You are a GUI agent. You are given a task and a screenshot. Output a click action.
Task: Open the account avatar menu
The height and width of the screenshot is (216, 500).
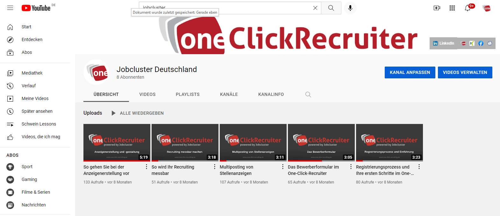pos(487,8)
